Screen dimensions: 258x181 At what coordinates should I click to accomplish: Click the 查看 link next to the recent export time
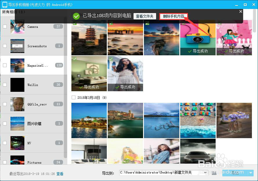60,174
